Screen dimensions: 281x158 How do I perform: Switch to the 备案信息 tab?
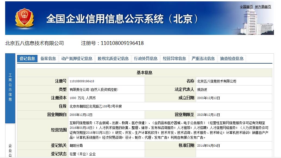48,58
